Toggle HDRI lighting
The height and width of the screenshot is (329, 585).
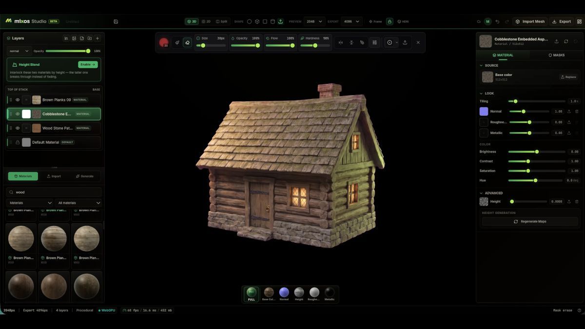pos(403,21)
